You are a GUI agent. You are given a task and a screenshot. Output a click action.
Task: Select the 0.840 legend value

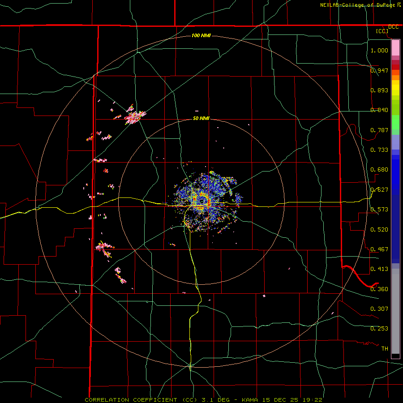pyautogui.click(x=379, y=110)
